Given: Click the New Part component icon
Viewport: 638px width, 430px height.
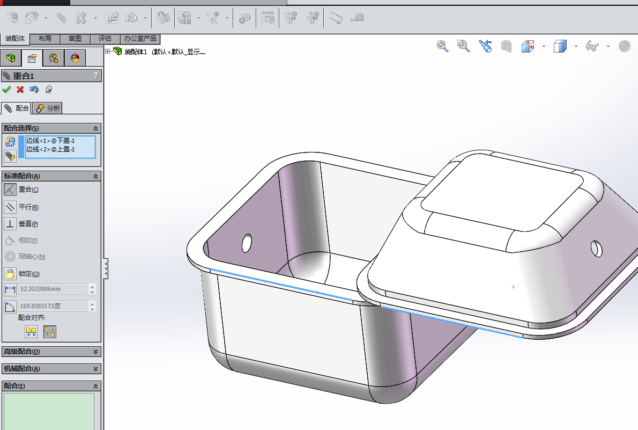Looking at the screenshot, I should coord(32,18).
